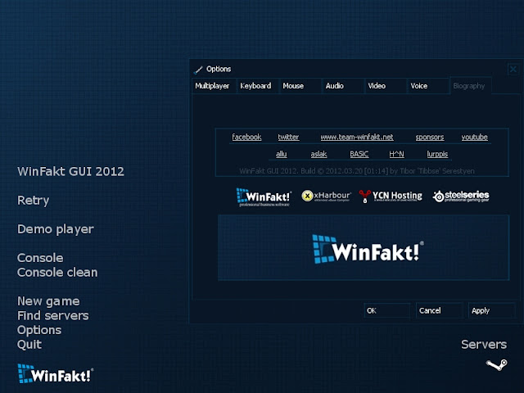Select the Biography tab
524x393 pixels.
(x=470, y=86)
